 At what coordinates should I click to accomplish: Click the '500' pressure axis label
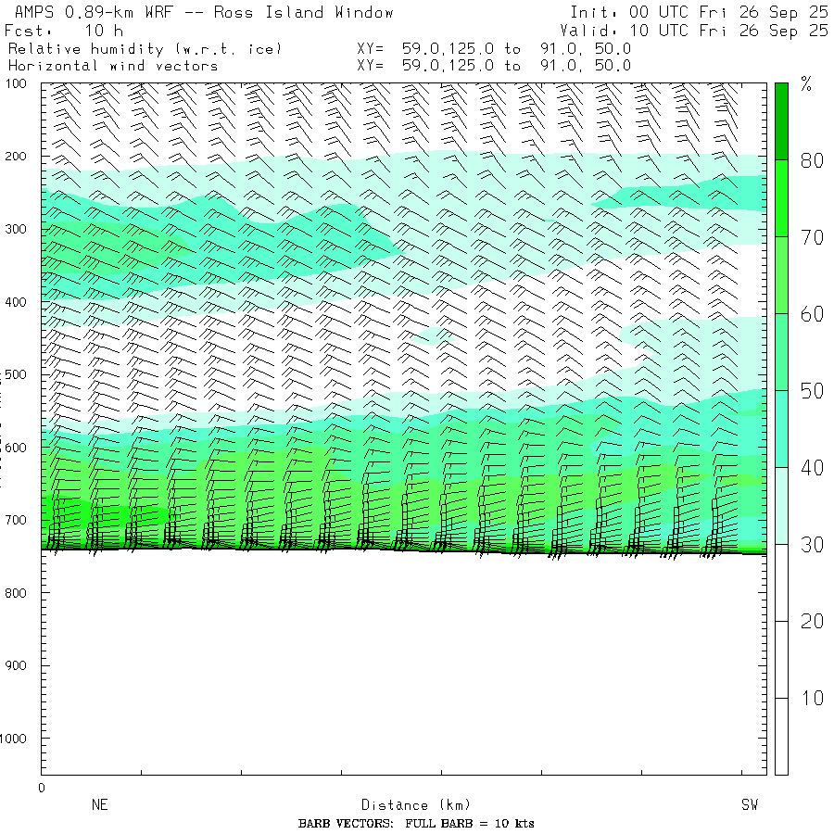pyautogui.click(x=16, y=374)
